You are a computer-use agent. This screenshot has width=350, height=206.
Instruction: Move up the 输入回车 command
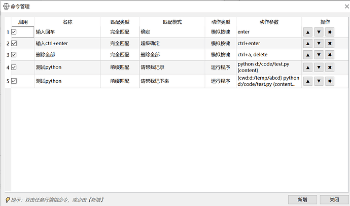[x=308, y=32]
